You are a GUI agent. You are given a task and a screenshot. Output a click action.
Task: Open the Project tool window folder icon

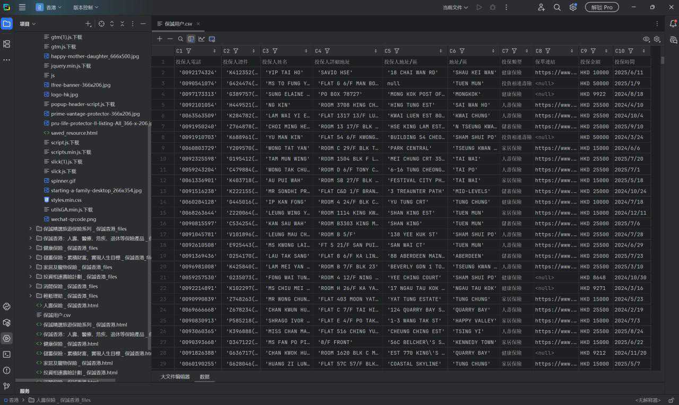tap(6, 24)
